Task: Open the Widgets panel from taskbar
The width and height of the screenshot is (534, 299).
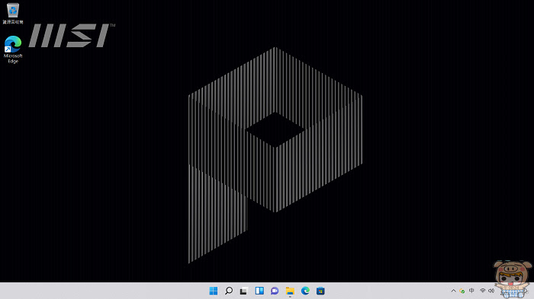Action: [259, 291]
